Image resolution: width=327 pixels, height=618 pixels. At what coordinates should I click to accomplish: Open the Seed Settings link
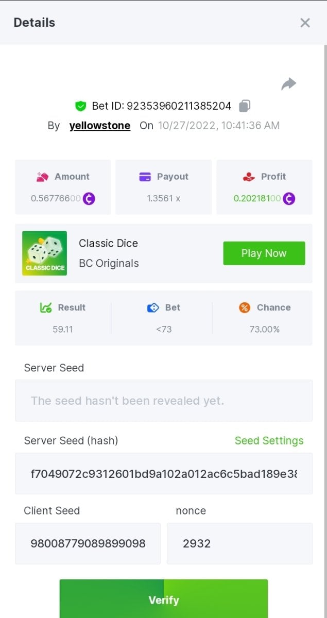click(269, 441)
